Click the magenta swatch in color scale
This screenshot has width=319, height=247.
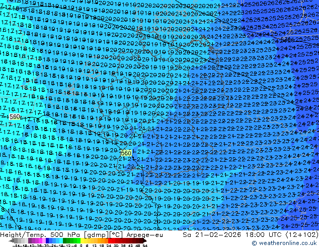(x=40, y=240)
